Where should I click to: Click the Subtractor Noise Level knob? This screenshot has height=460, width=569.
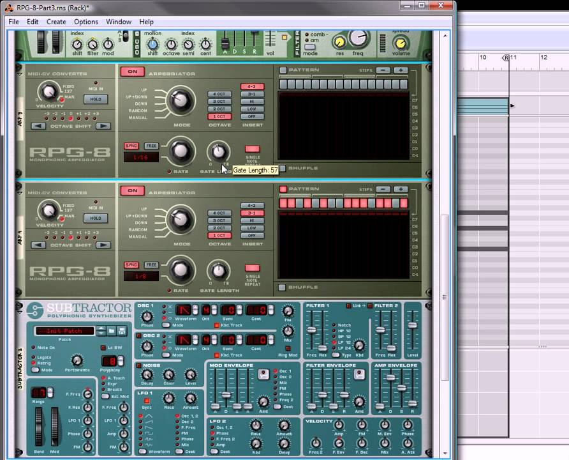click(191, 374)
